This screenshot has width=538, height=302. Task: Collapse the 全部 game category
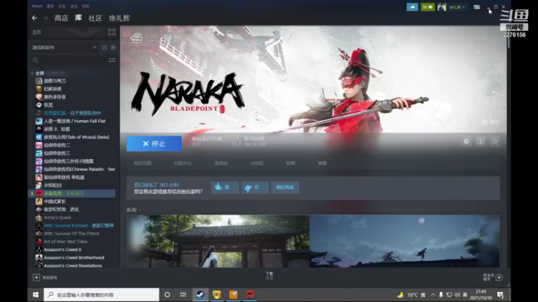(32, 73)
